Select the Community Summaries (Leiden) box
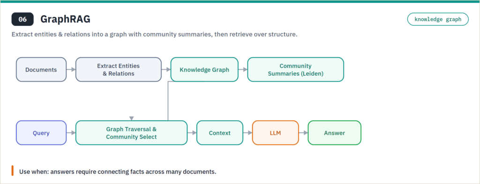The height and width of the screenshot is (184, 480). [x=295, y=69]
